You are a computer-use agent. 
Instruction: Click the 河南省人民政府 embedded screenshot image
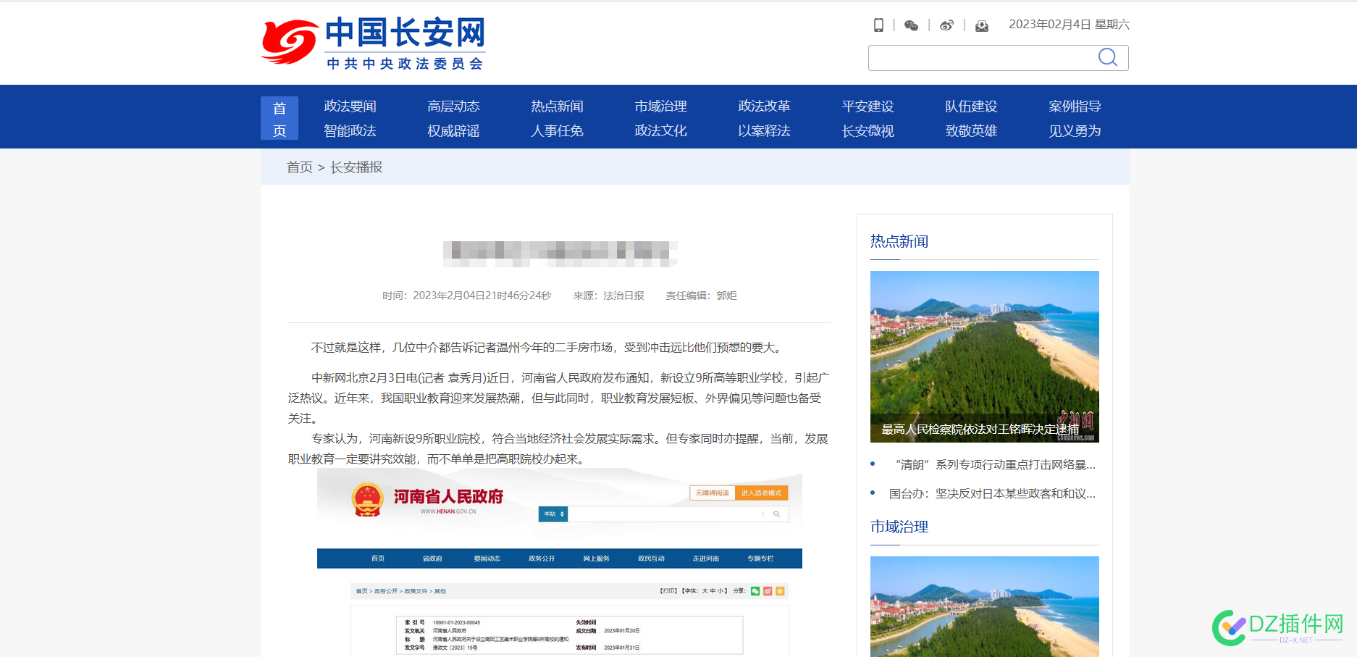pyautogui.click(x=560, y=563)
